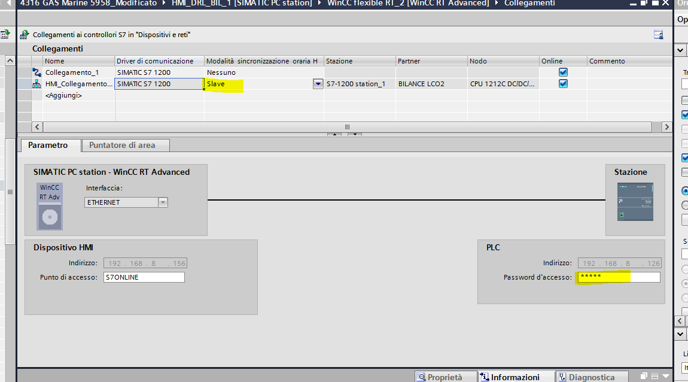
Task: Select the 'Nessuno' cell of Collegamento_1
Action: click(264, 72)
